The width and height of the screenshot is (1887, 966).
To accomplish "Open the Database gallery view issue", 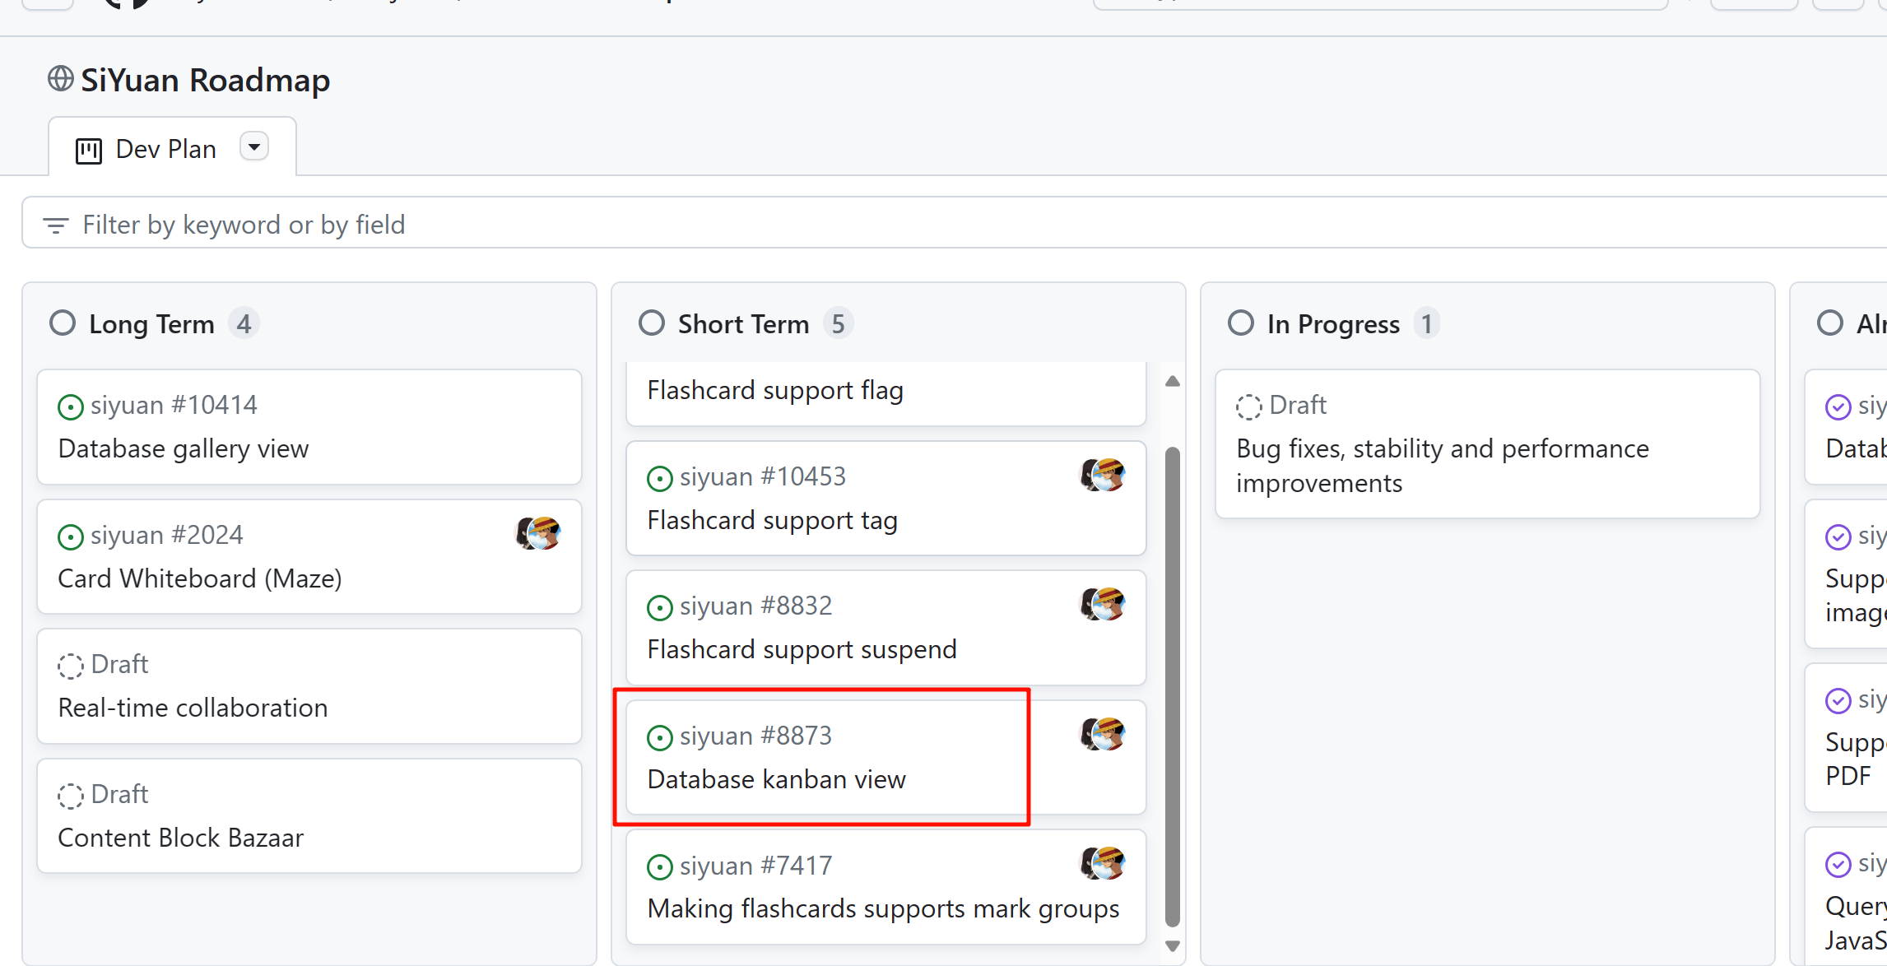I will pos(183,448).
